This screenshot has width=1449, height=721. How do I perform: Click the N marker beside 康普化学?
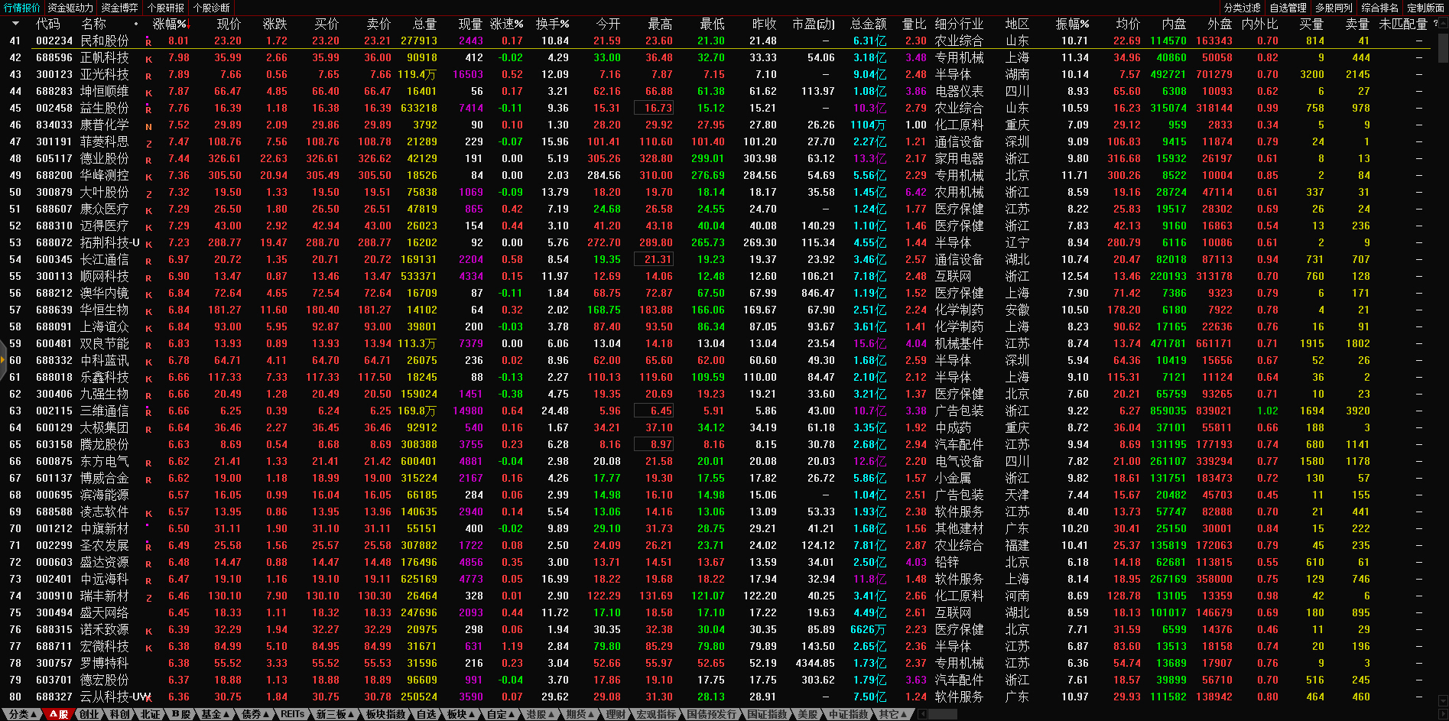148,126
